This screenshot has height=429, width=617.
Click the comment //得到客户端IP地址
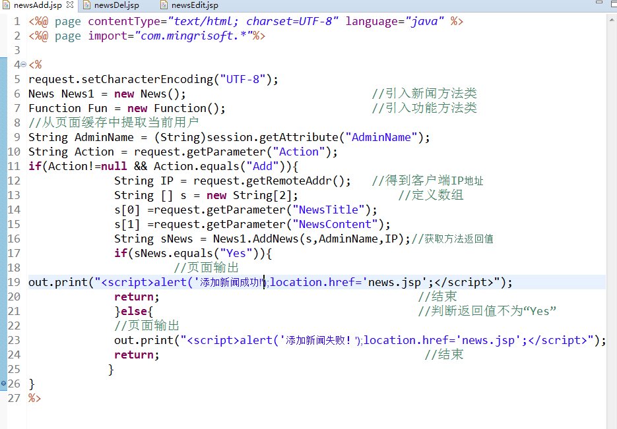(x=428, y=181)
